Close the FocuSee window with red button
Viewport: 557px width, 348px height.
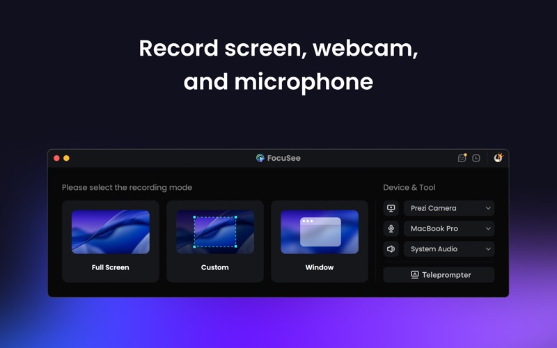57,158
